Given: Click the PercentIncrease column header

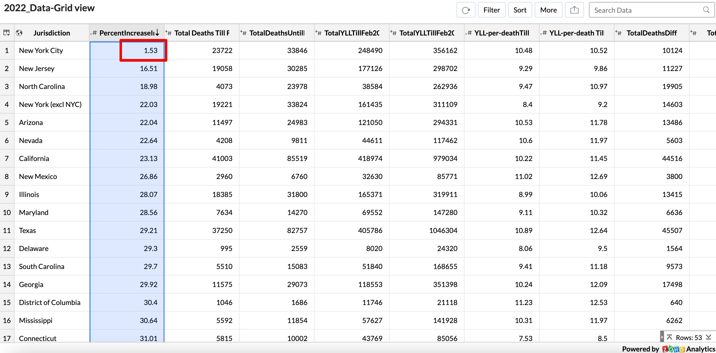Looking at the screenshot, I should [x=127, y=33].
